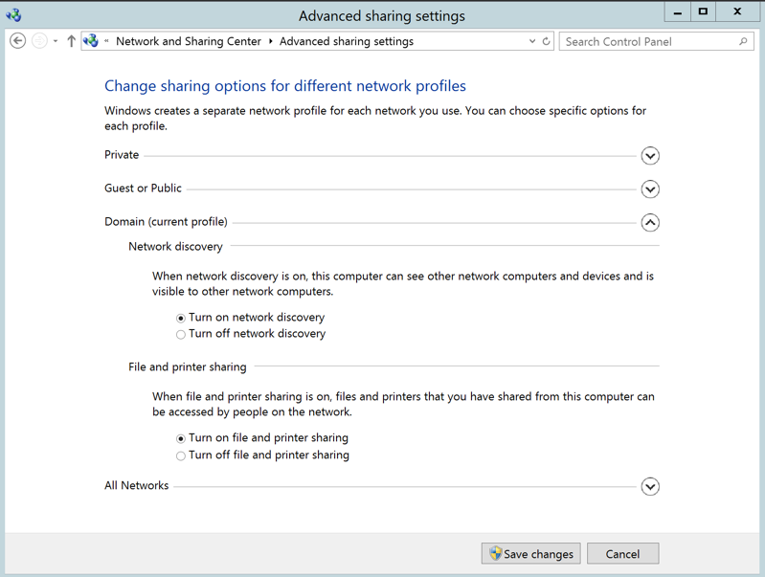This screenshot has height=577, width=765.
Task: Open the address bar history dropdown
Action: pyautogui.click(x=532, y=41)
